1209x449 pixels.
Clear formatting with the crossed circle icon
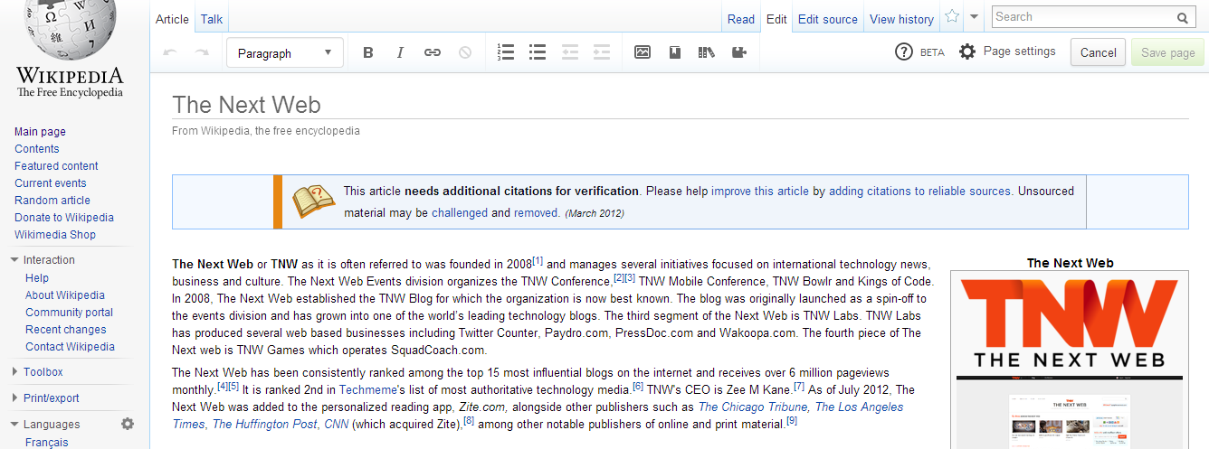click(465, 52)
